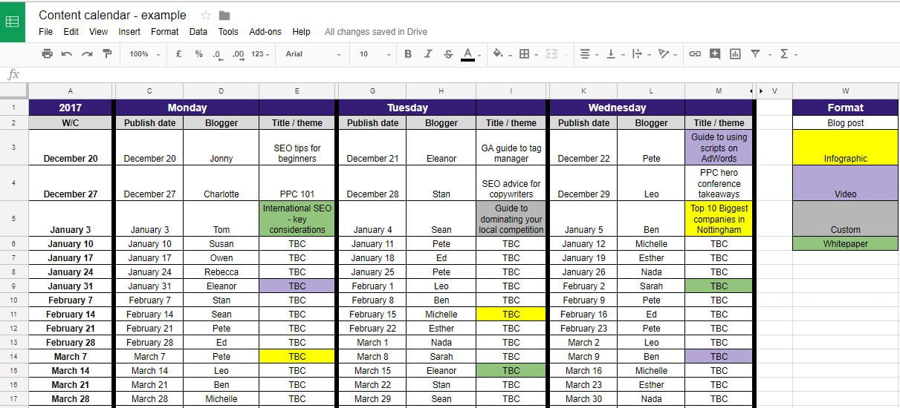The width and height of the screenshot is (900, 408).
Task: Click the Insert link icon
Action: tap(695, 53)
